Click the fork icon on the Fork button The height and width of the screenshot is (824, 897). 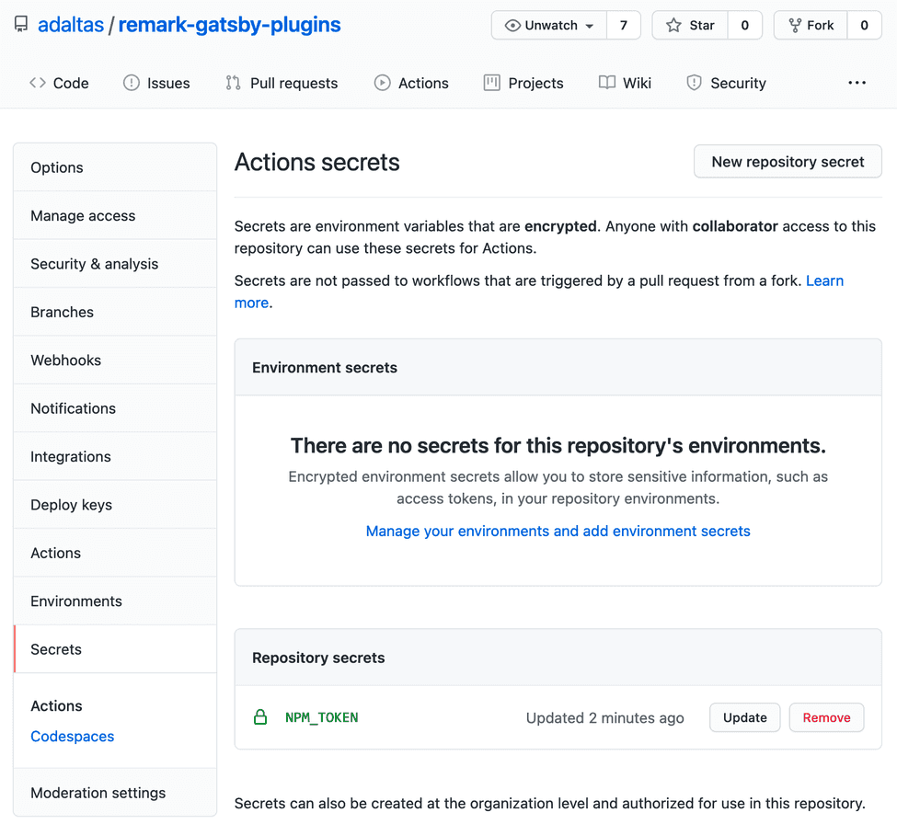(795, 25)
